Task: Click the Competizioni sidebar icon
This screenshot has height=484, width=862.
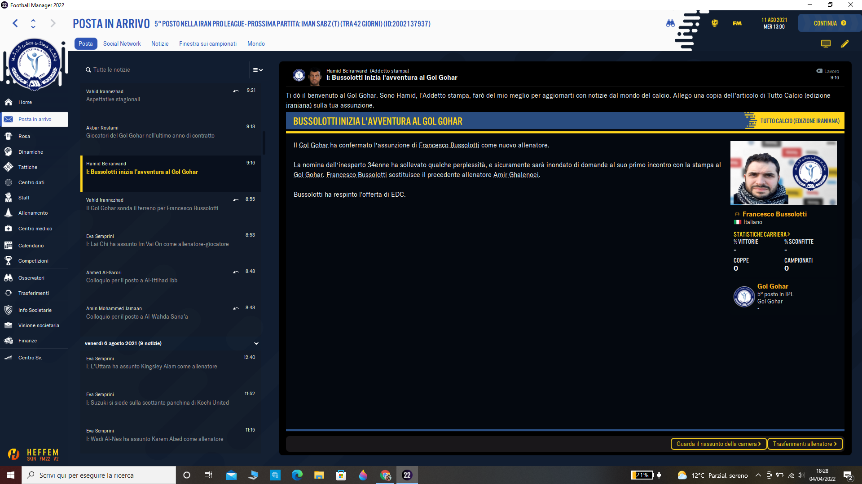Action: (8, 260)
